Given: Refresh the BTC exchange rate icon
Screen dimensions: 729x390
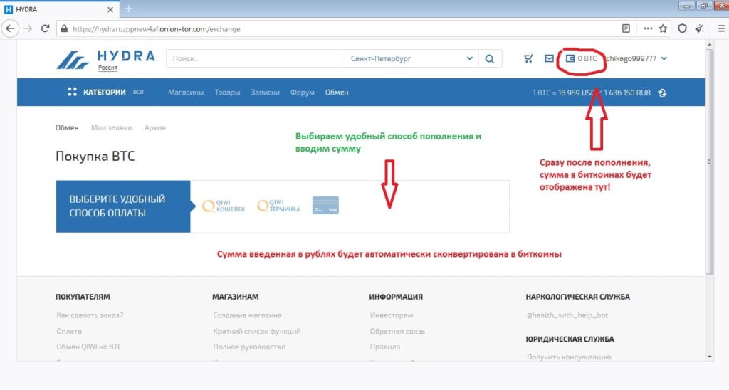Looking at the screenshot, I should 663,93.
